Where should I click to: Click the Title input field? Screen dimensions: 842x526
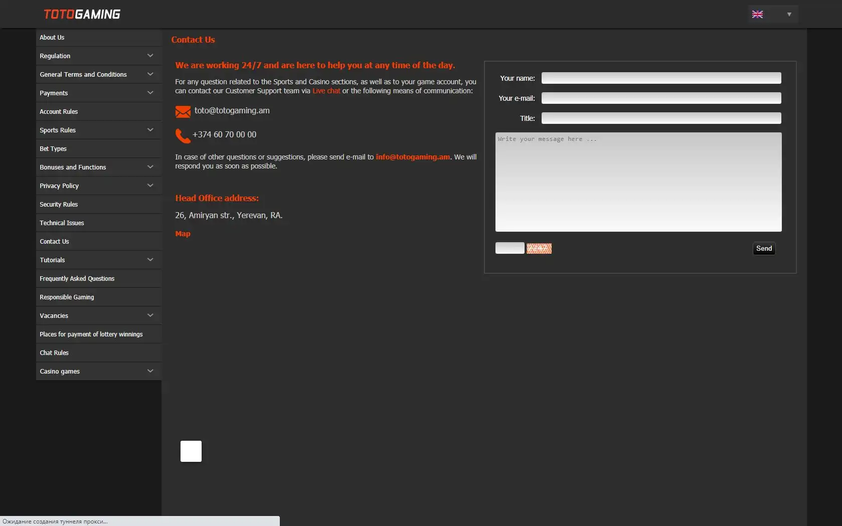(x=661, y=118)
